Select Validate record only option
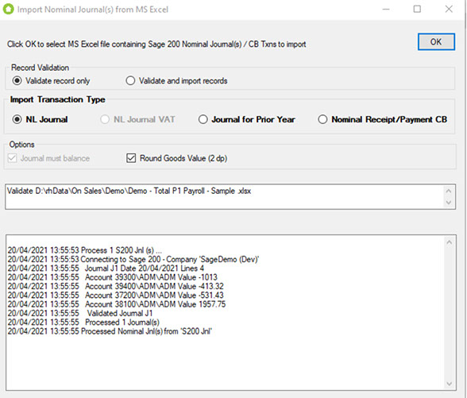The width and height of the screenshot is (467, 398). click(17, 81)
